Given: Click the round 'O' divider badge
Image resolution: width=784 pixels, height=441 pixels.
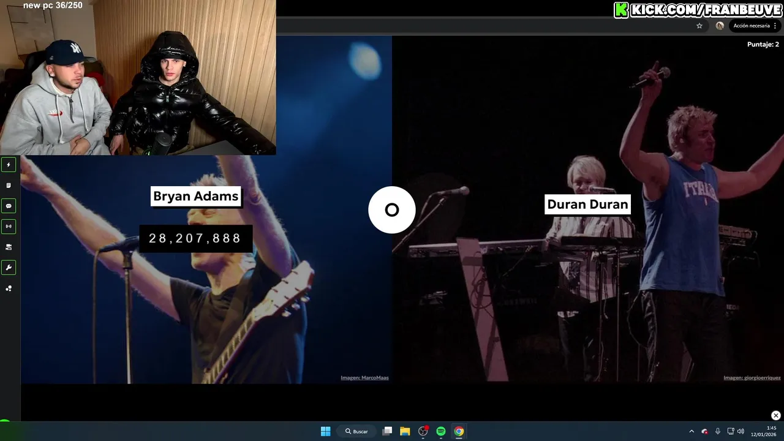Looking at the screenshot, I should pyautogui.click(x=392, y=210).
